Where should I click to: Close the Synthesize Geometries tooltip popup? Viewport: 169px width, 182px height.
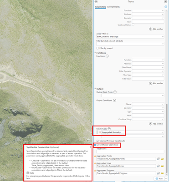click(90, 147)
